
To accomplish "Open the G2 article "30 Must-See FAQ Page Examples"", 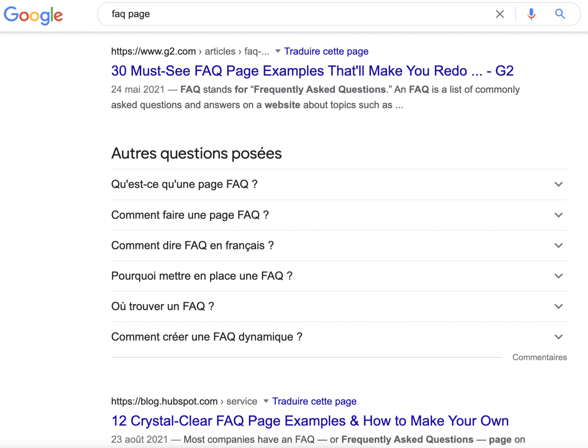I will 312,71.
